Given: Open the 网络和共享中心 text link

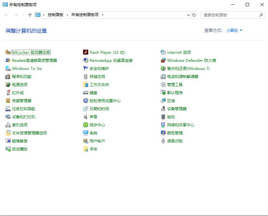Looking at the screenshot, I should click(181, 125).
